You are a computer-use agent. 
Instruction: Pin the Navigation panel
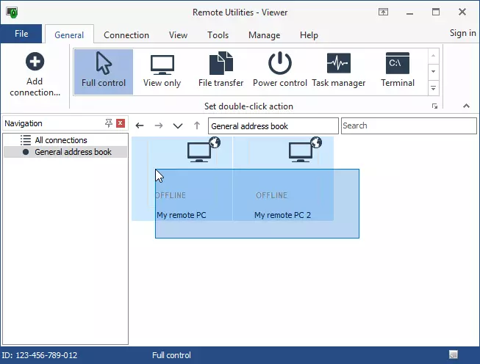(x=109, y=123)
